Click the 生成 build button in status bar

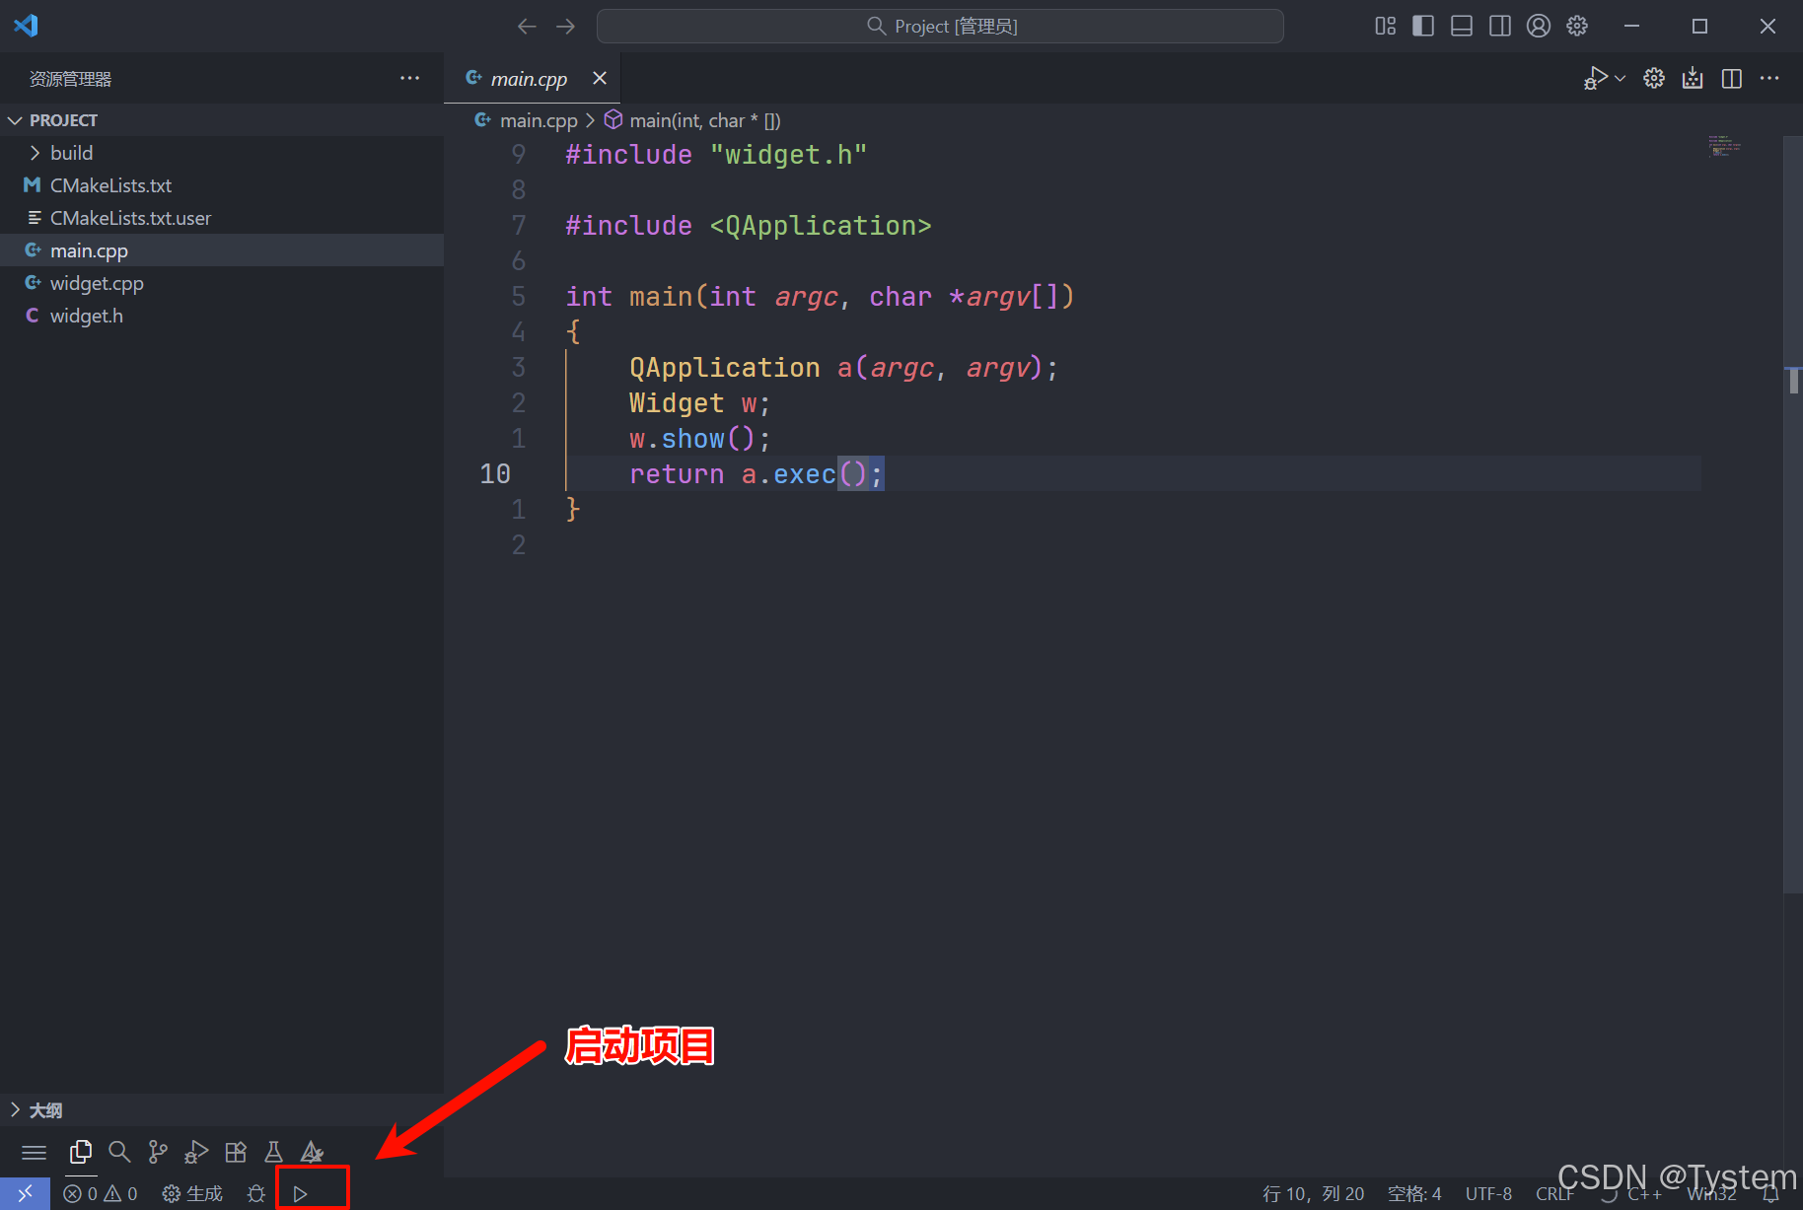tap(192, 1193)
